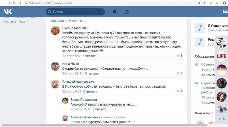Open Оксана Марцуль's avatar
The height and width of the screenshot is (127, 228).
(55, 30)
